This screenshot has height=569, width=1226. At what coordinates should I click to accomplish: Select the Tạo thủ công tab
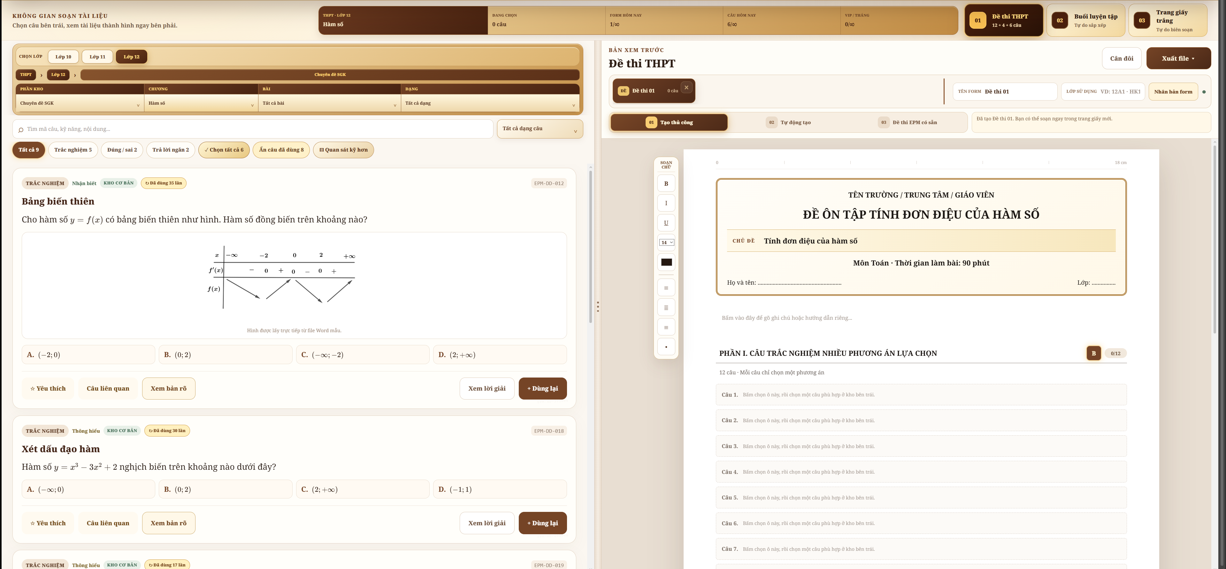click(669, 122)
